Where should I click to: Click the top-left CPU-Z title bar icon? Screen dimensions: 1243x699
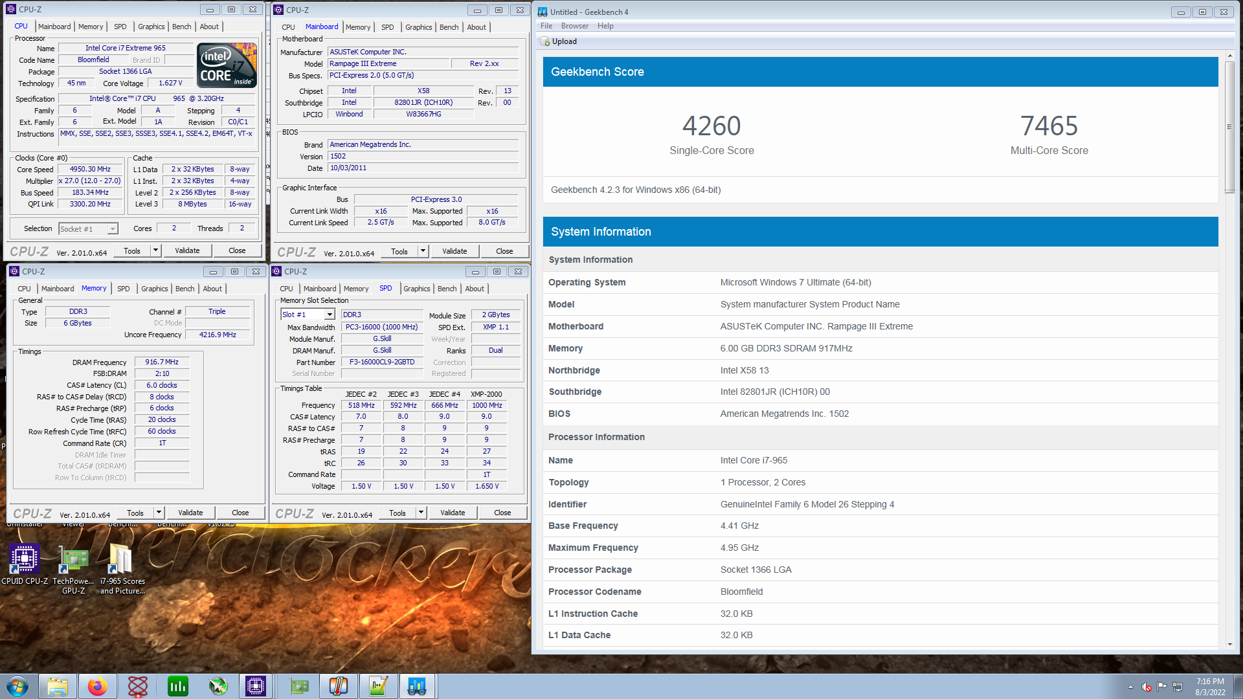click(x=11, y=9)
